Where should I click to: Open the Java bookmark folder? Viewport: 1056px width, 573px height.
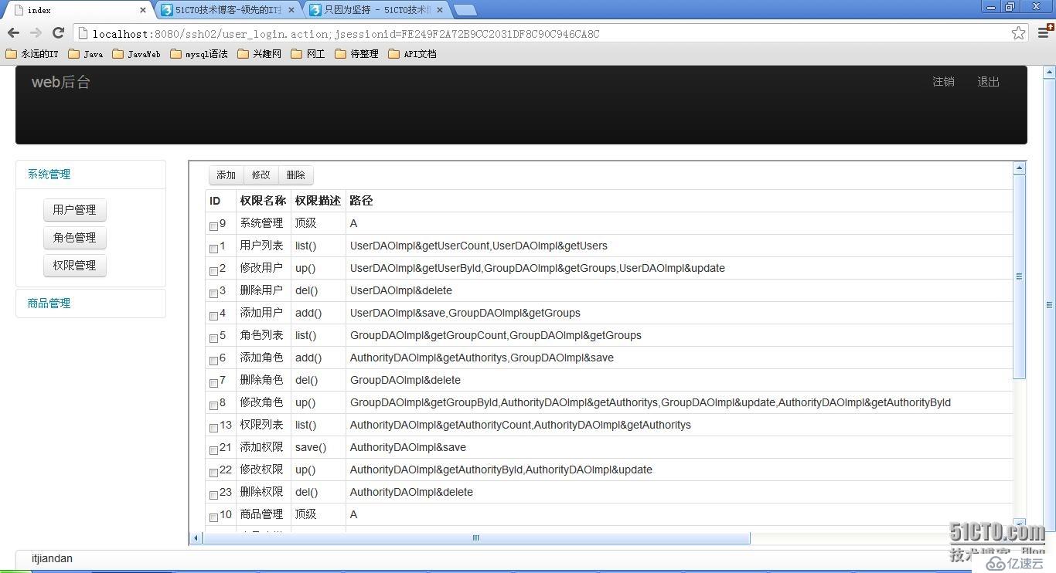pos(86,54)
